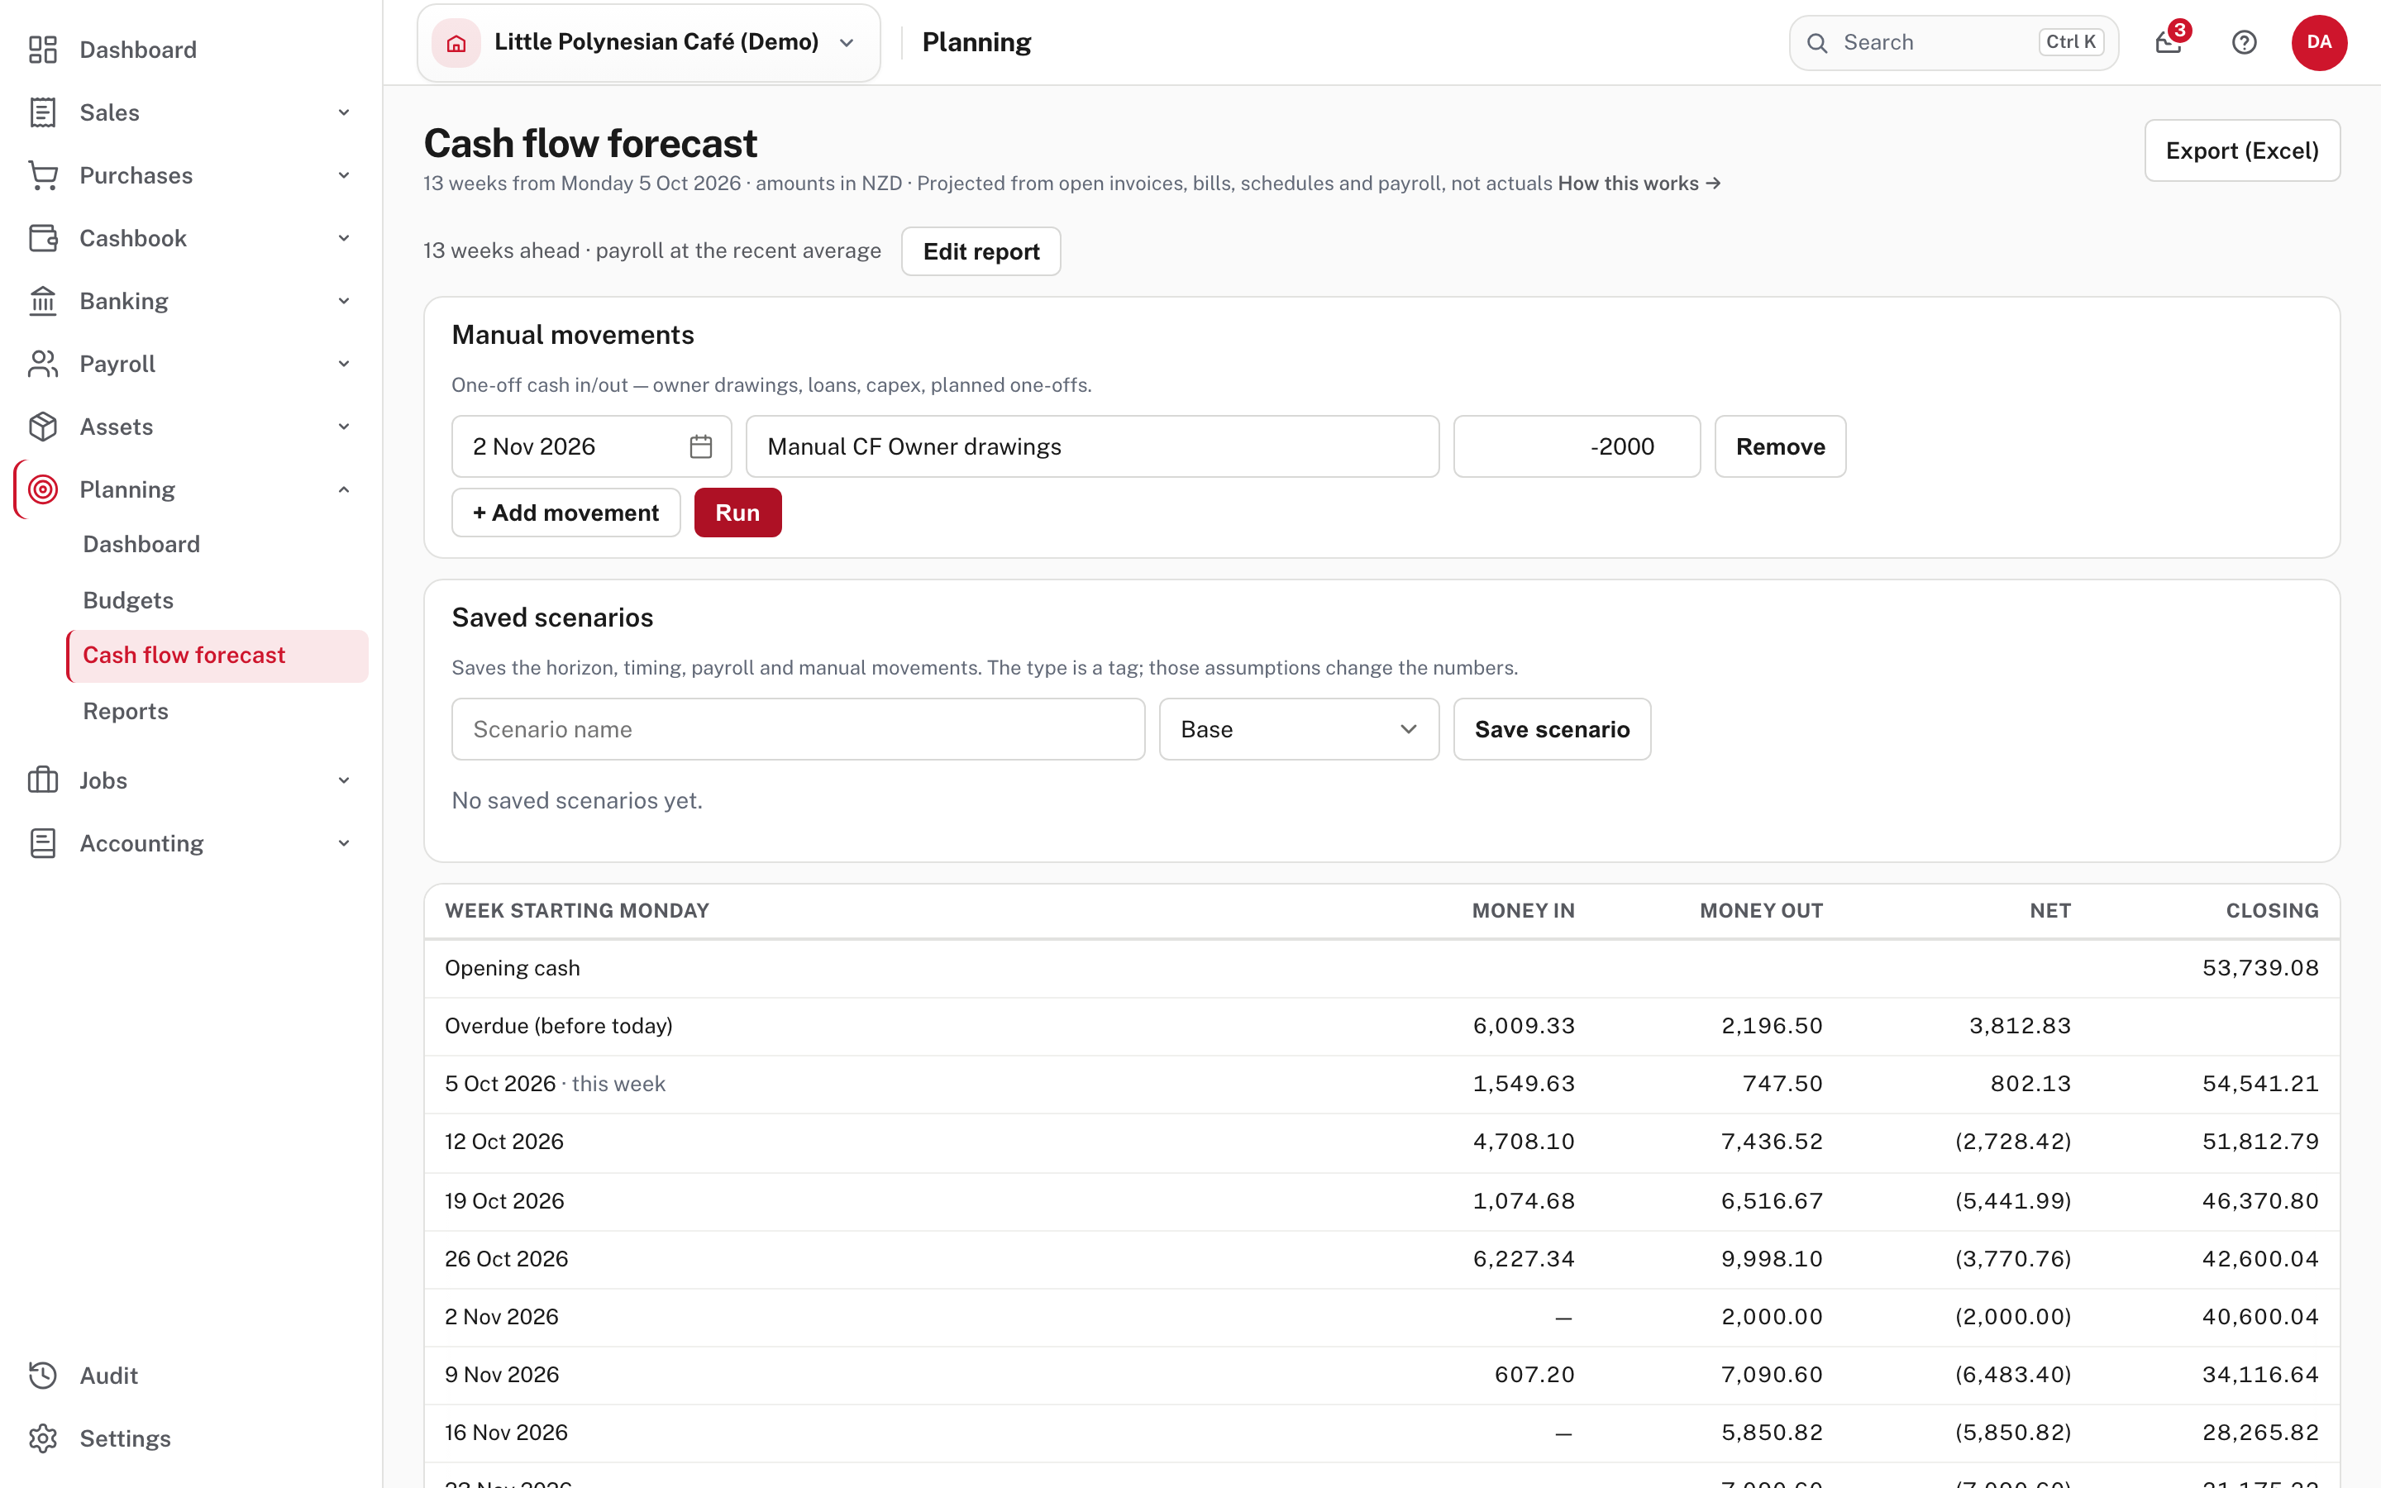Viewport: 2381px width, 1488px height.
Task: Click the Manual CF Owner drawings description field
Action: pyautogui.click(x=1092, y=446)
